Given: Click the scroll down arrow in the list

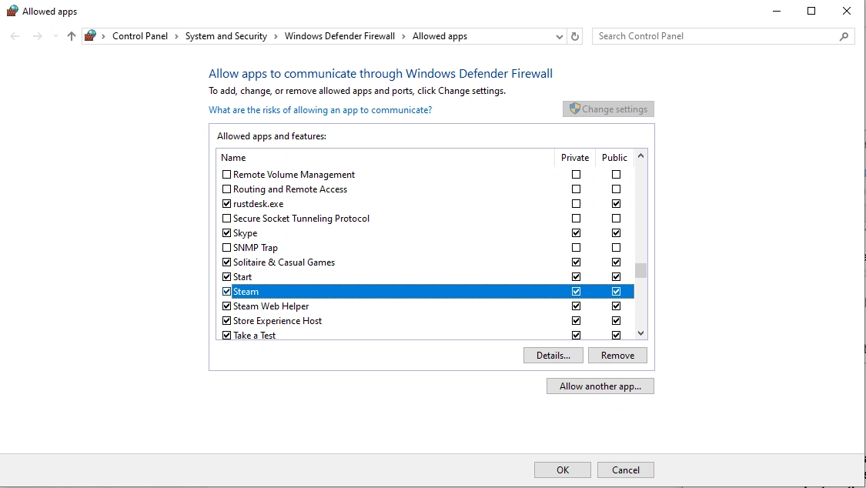Looking at the screenshot, I should pyautogui.click(x=640, y=333).
